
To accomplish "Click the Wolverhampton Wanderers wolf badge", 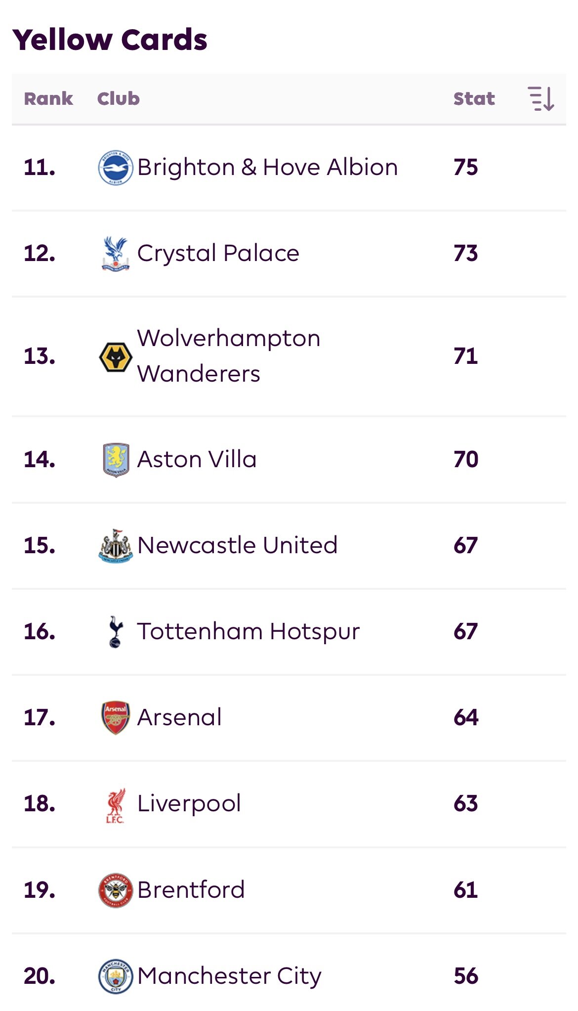I will click(x=115, y=356).
